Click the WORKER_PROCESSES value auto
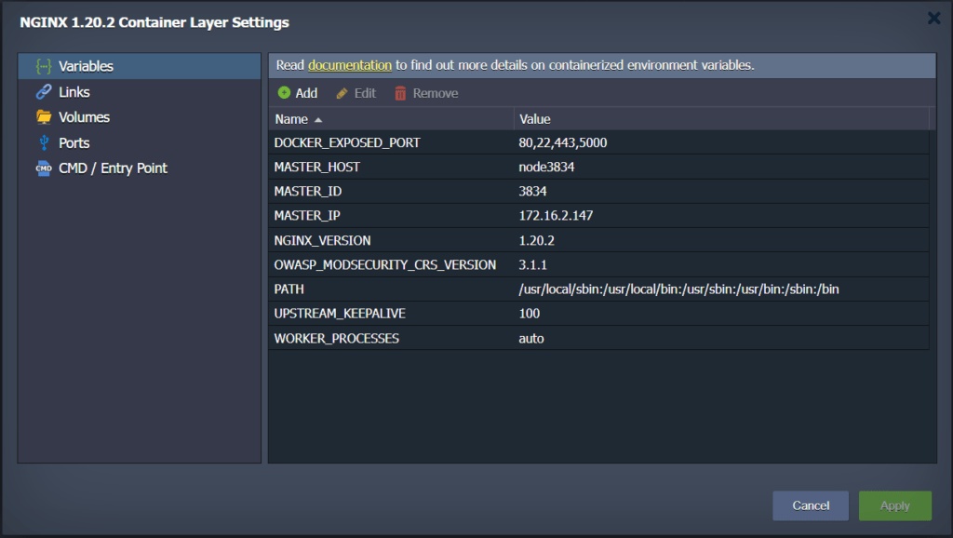953x538 pixels. tap(531, 339)
